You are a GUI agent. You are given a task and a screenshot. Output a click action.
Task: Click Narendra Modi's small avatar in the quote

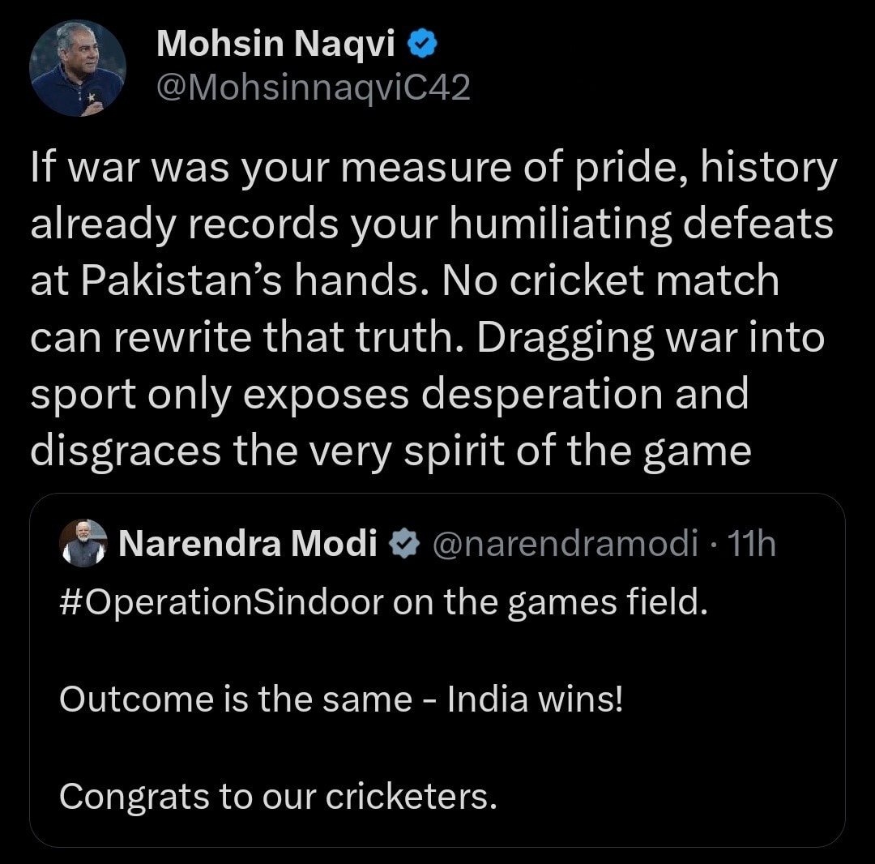click(83, 544)
